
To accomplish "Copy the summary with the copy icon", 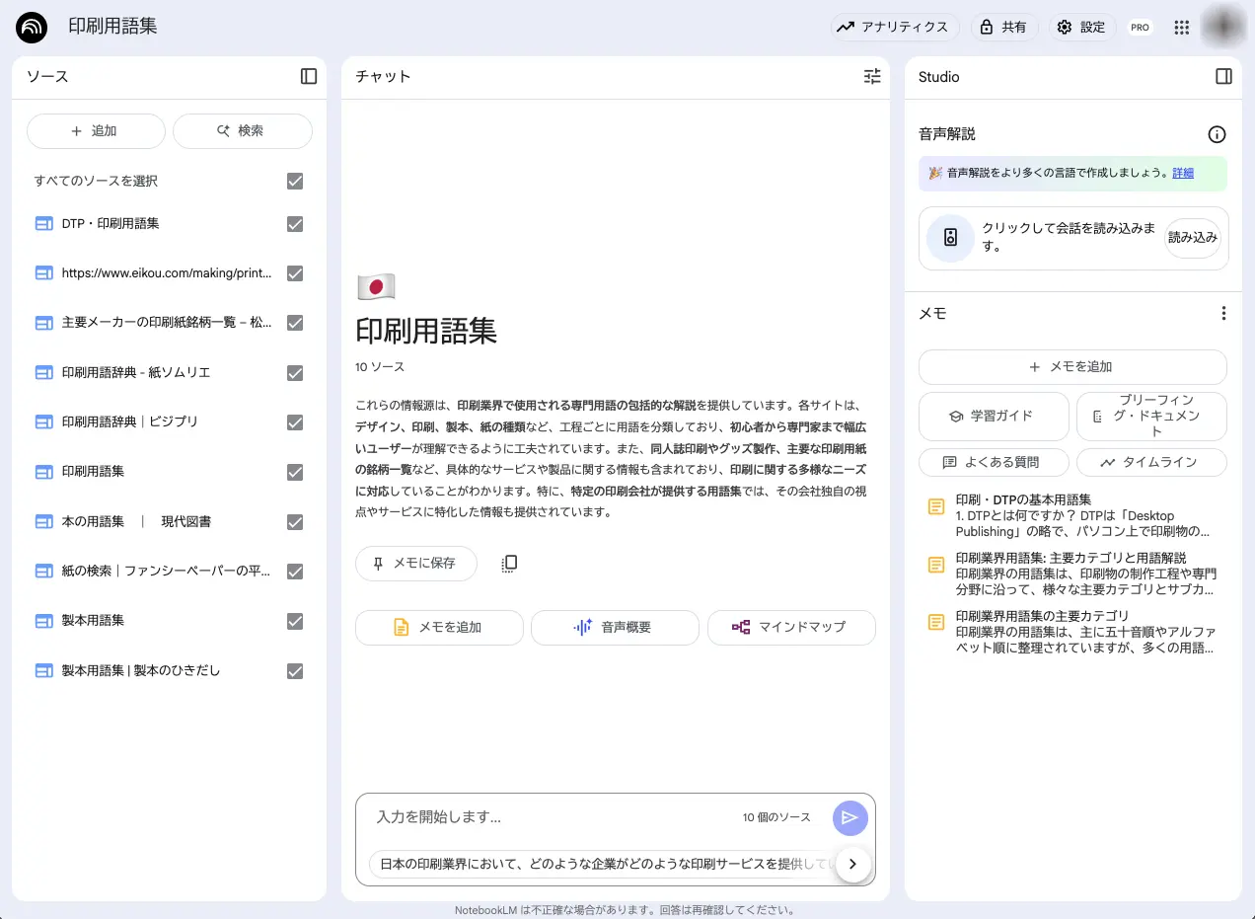I will pyautogui.click(x=509, y=563).
